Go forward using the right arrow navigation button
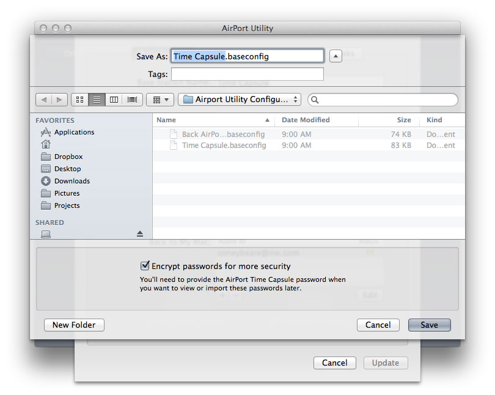The width and height of the screenshot is (495, 395). 59,100
